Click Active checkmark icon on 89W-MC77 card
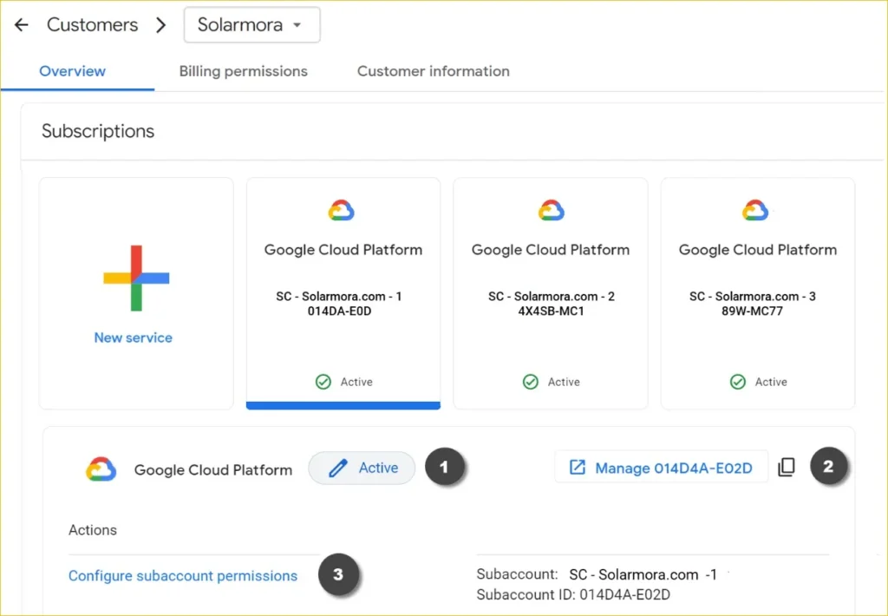Screen dimensions: 888x616 (x=738, y=382)
